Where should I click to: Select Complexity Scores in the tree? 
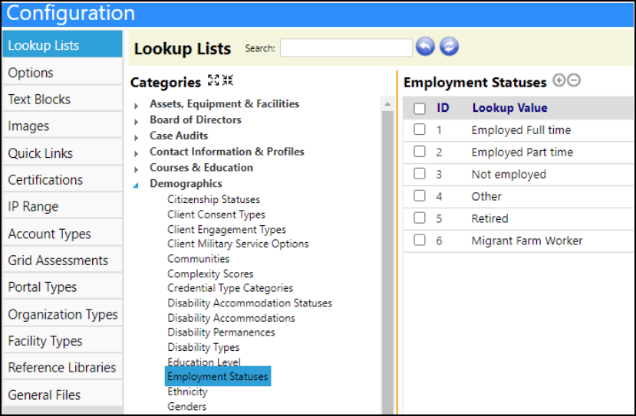[210, 274]
